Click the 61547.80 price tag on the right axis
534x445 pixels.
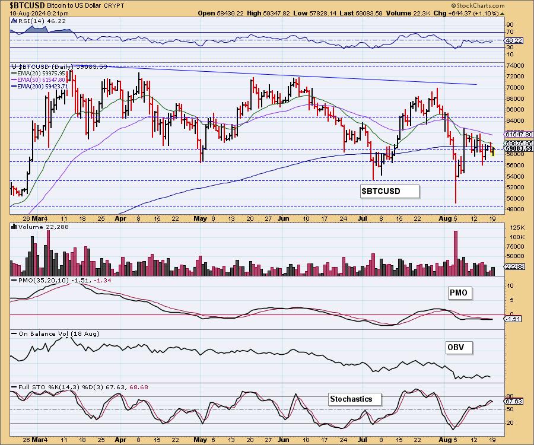tap(519, 135)
